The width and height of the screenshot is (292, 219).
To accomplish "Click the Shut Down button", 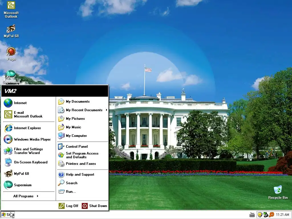I will 94,206.
